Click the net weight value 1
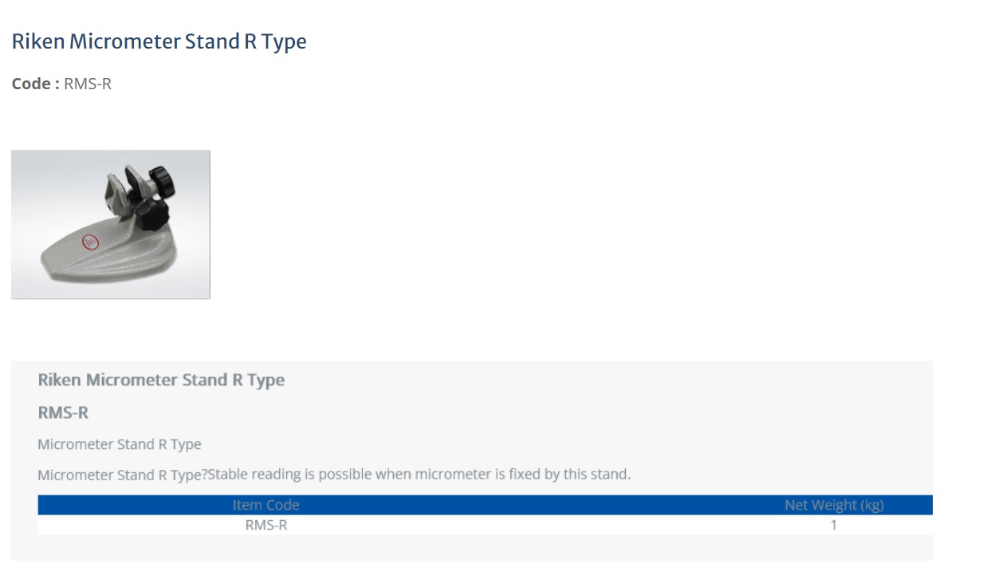Screen dimensions: 991x579 [x=834, y=526]
